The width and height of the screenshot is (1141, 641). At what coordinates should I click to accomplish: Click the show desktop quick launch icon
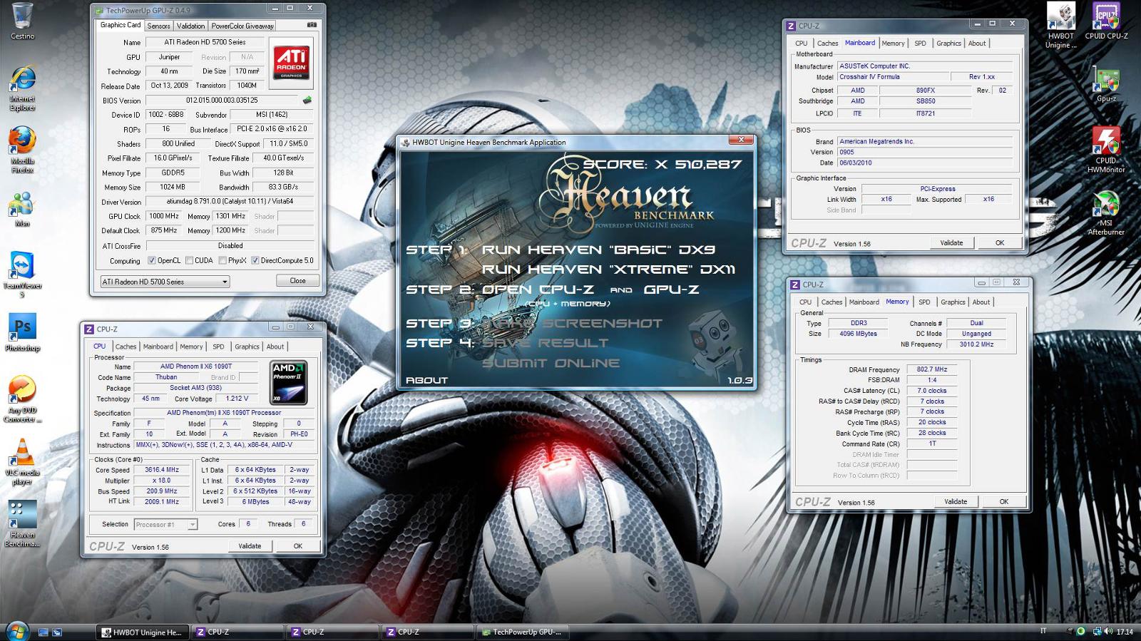[43, 632]
